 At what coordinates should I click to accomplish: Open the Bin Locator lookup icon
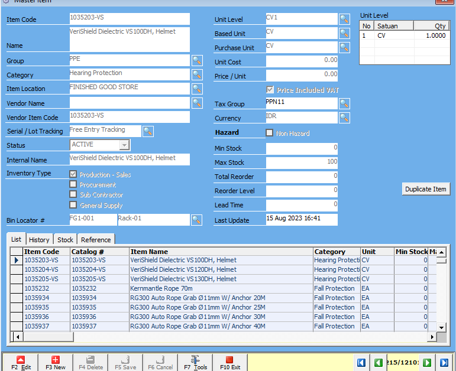[197, 220]
